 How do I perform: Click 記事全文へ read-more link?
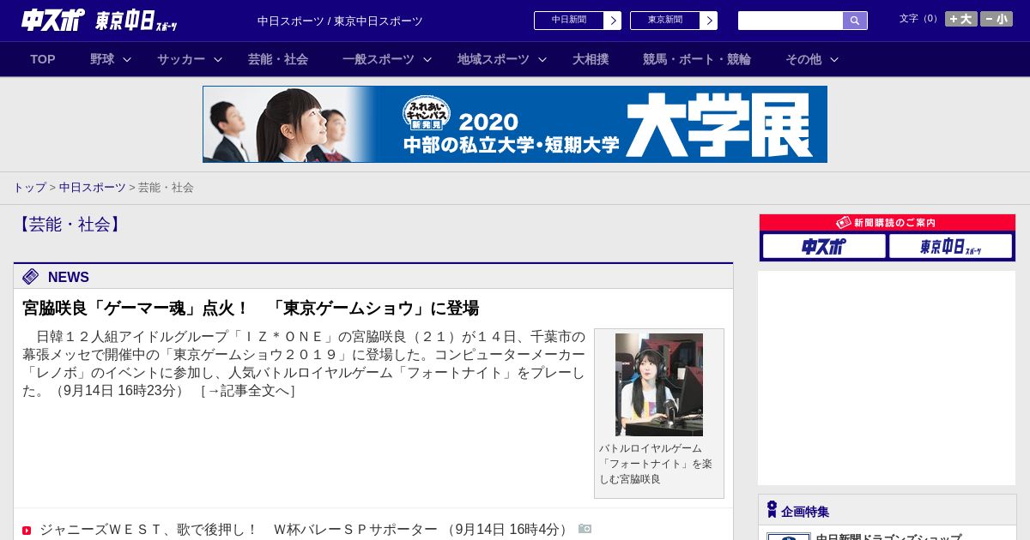pos(248,390)
